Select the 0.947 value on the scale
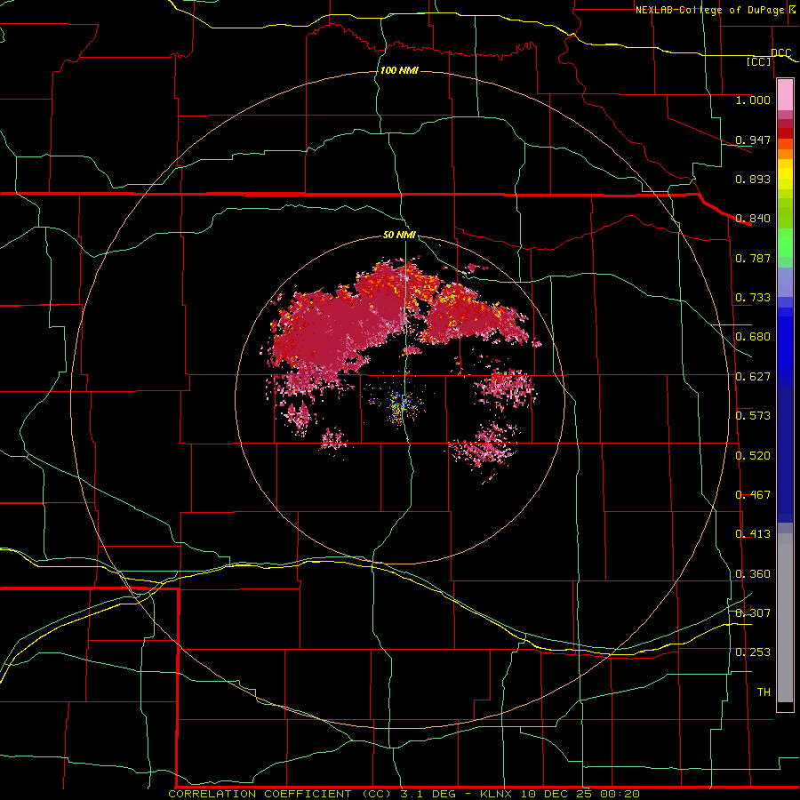800x800 pixels. pyautogui.click(x=753, y=140)
